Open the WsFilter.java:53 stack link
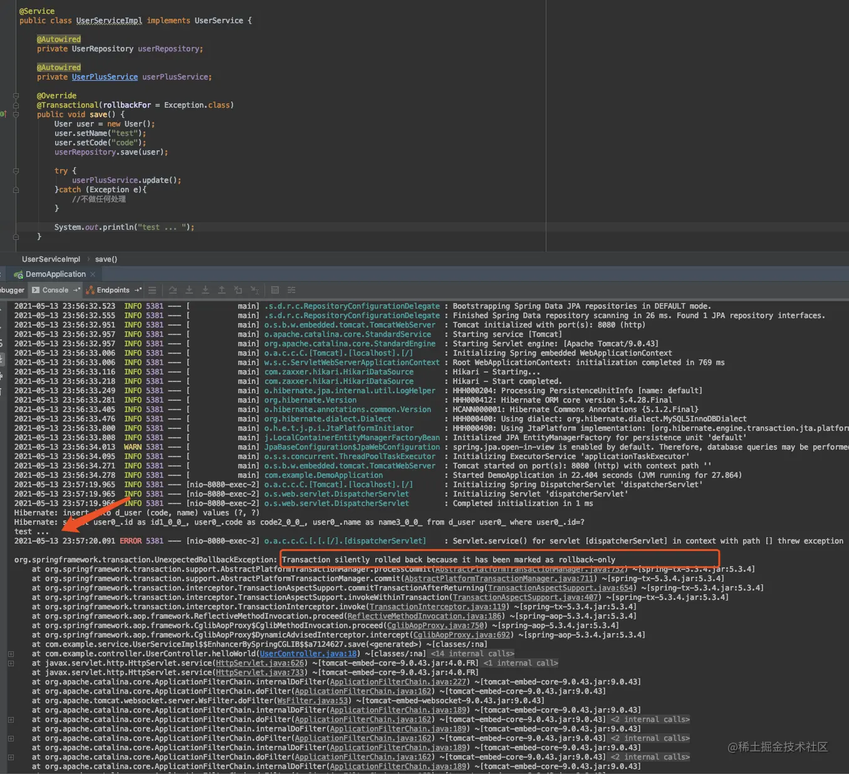The image size is (849, 774). click(x=313, y=701)
